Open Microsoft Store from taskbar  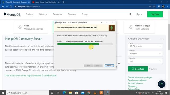76,93
